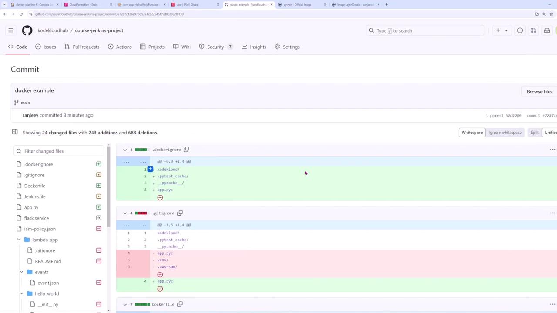Switch to the docker-pipeline #1 Console browser tab

pos(34,4)
